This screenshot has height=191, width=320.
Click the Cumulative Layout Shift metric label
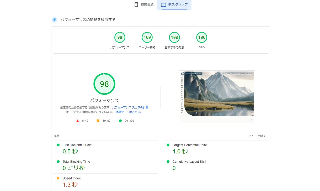pyautogui.click(x=189, y=162)
